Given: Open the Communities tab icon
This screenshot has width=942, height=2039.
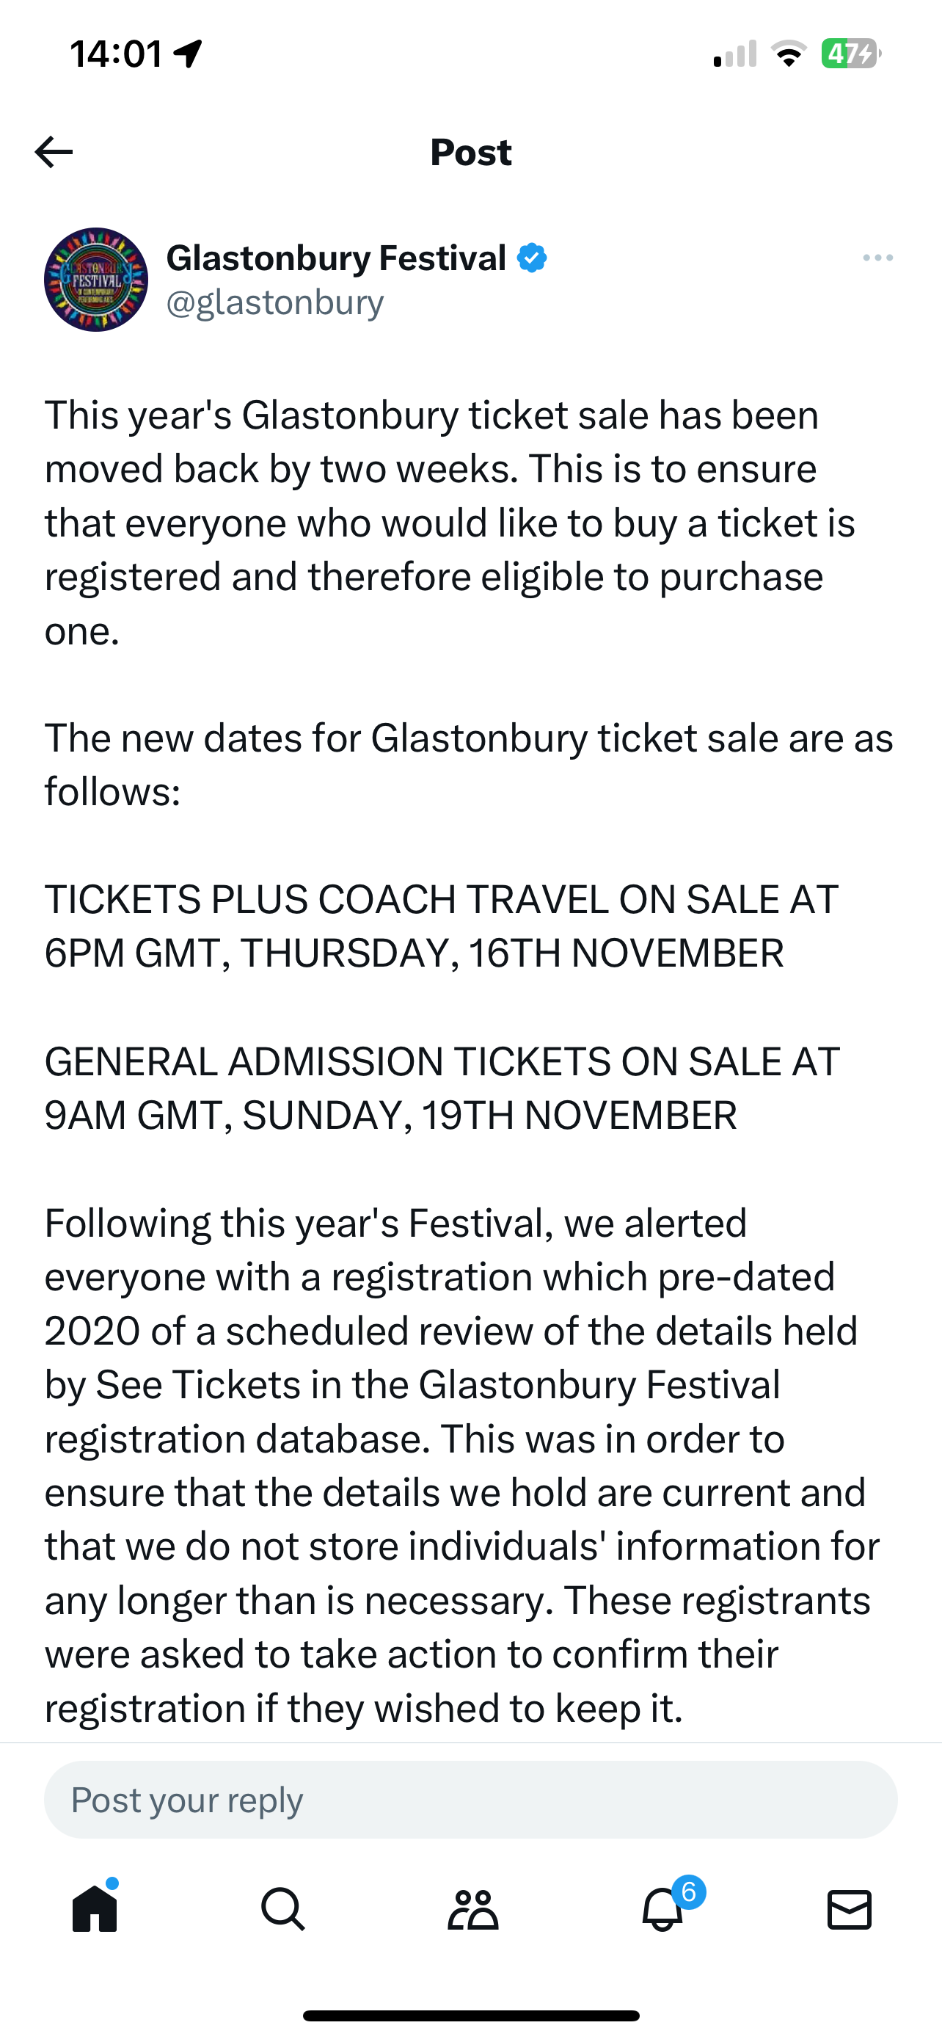Looking at the screenshot, I should click(472, 1909).
